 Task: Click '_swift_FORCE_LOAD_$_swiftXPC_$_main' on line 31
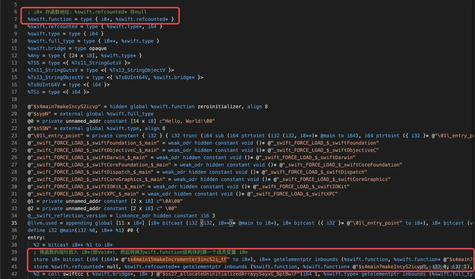click(85, 194)
